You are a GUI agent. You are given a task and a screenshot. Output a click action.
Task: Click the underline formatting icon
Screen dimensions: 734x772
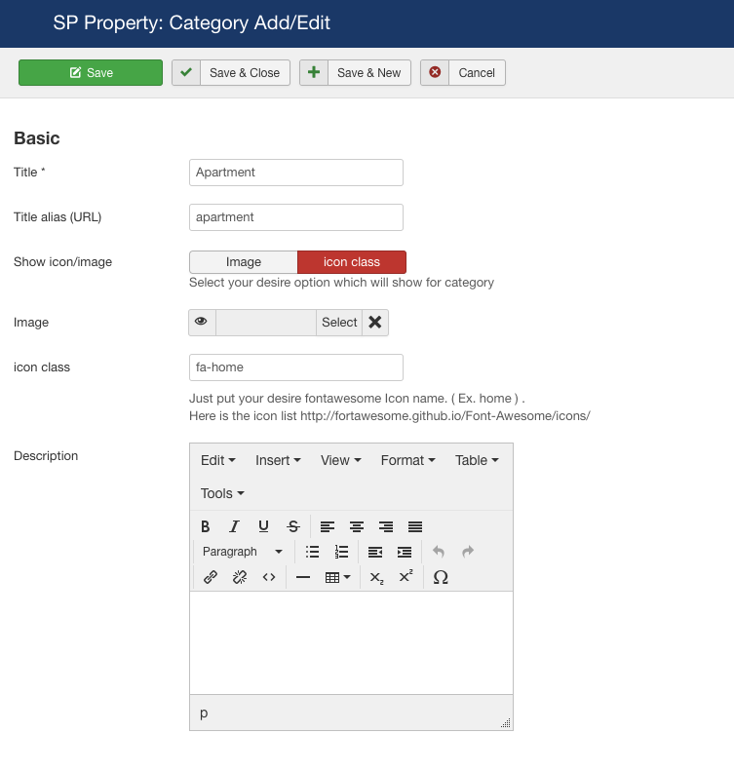pos(263,526)
